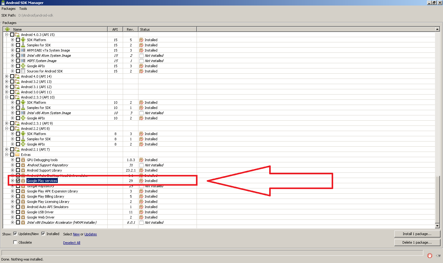
Task: Sort by the Status column header
Action: click(167, 29)
